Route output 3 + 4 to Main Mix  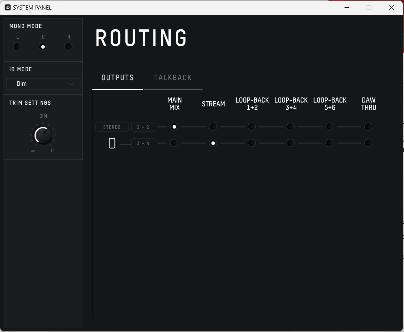click(x=174, y=143)
